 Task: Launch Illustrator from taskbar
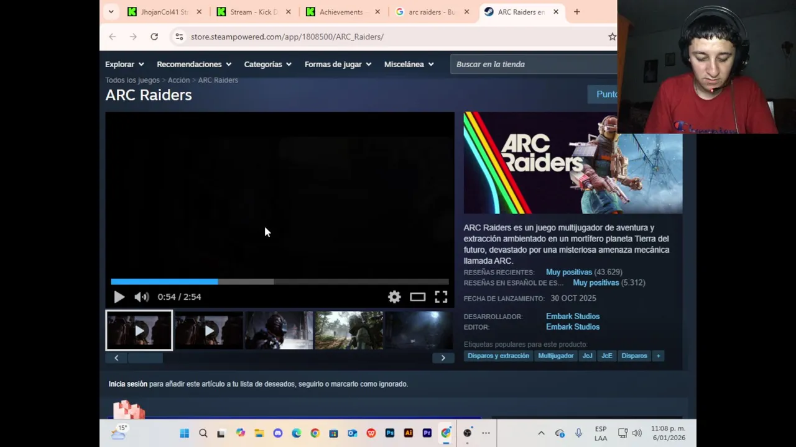coord(409,433)
